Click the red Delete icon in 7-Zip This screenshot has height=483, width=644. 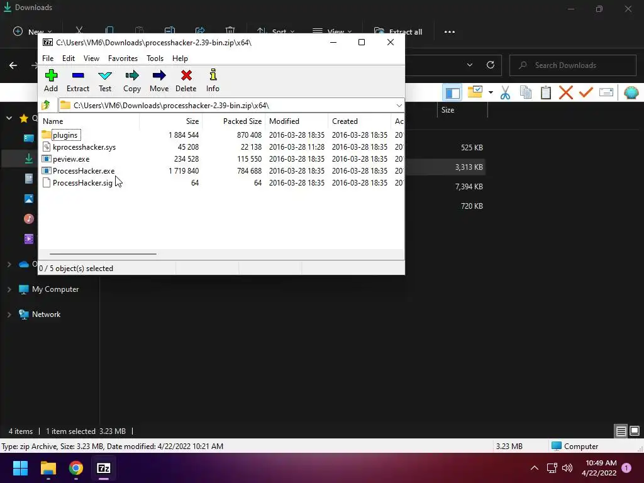186,80
